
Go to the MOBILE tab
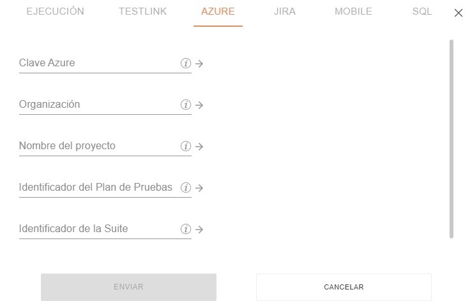coord(353,11)
